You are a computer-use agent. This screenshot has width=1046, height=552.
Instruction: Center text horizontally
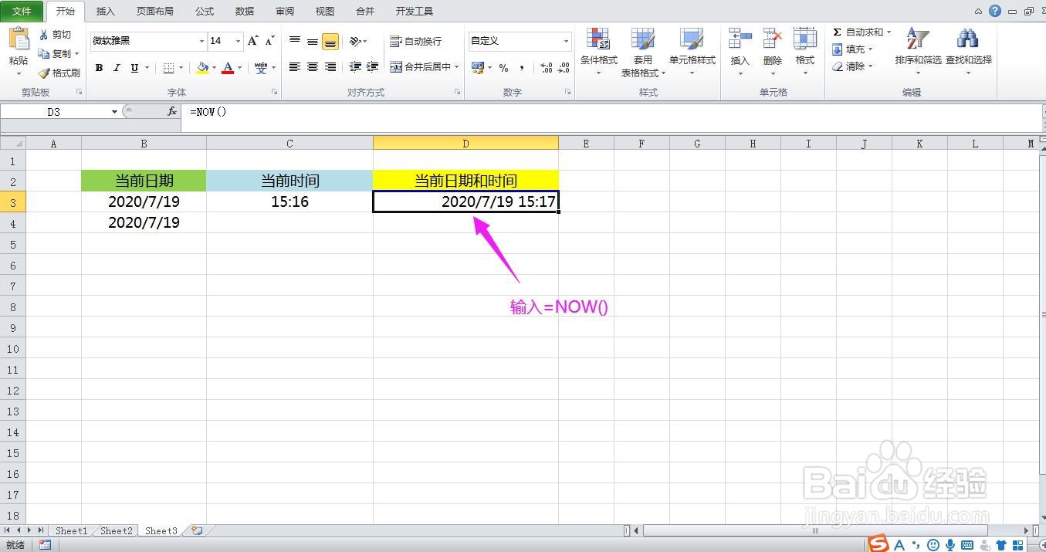pyautogui.click(x=313, y=67)
